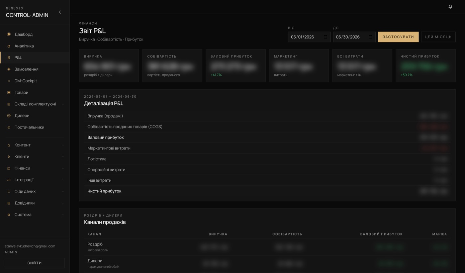Click the Склад і комплектуючі icon
The image size is (465, 273).
9,104
